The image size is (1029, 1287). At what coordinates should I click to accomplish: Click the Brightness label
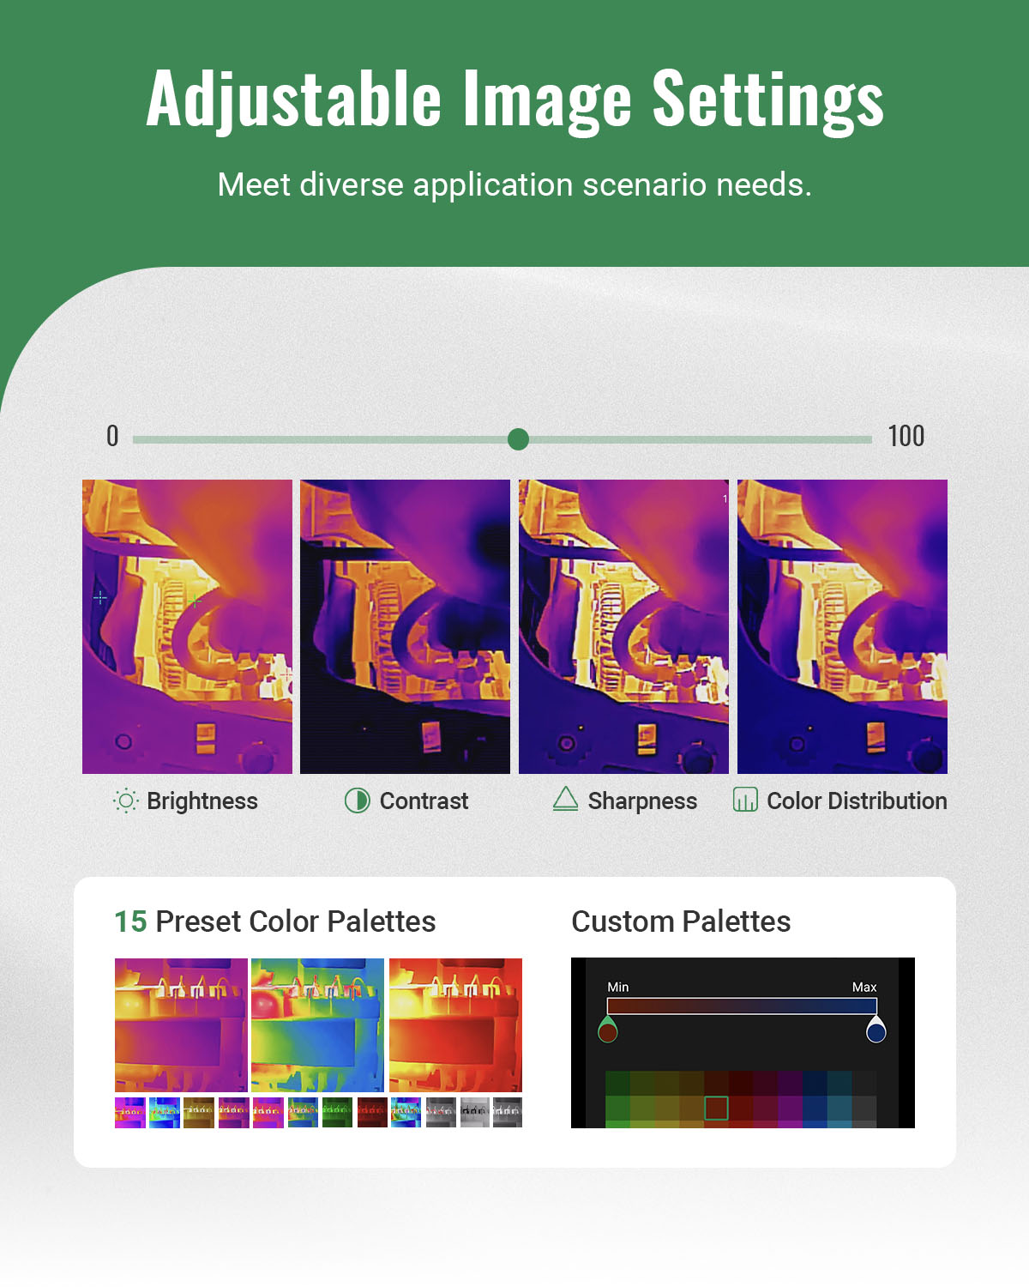(x=202, y=801)
